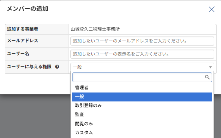Choose 取引登録のみ permission option
221x138 pixels.
click(142, 106)
